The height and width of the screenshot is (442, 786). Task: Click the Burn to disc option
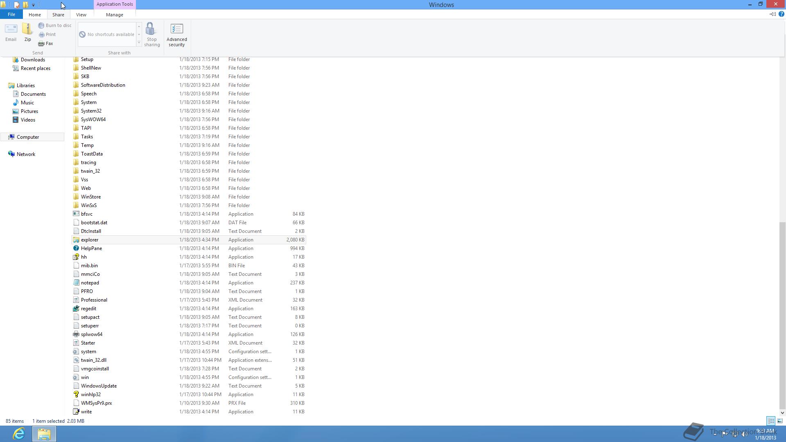coord(55,25)
